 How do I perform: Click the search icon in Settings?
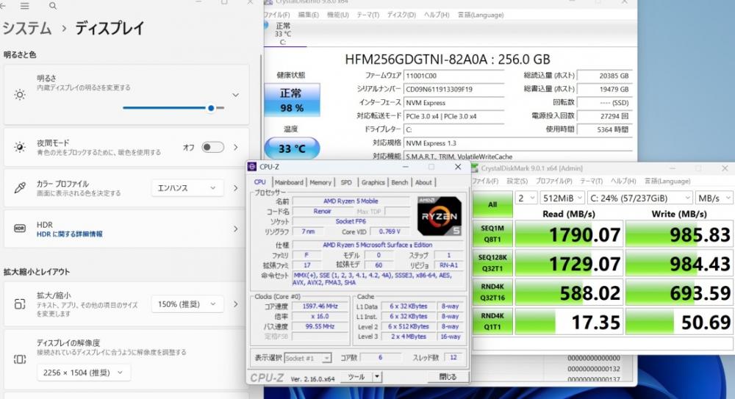pyautogui.click(x=52, y=6)
